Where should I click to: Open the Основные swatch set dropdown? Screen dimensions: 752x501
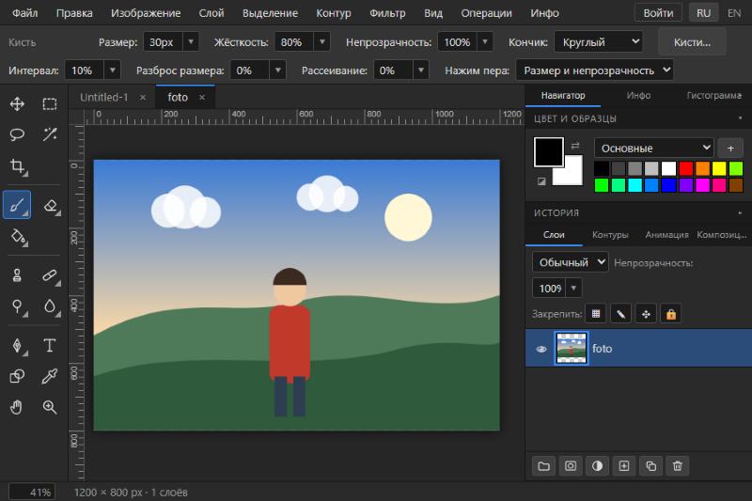point(653,149)
